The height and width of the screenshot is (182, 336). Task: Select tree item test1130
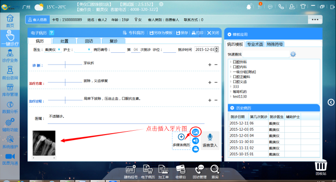240,97
